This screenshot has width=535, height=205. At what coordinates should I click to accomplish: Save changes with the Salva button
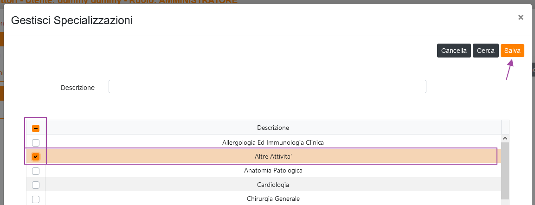click(x=512, y=51)
